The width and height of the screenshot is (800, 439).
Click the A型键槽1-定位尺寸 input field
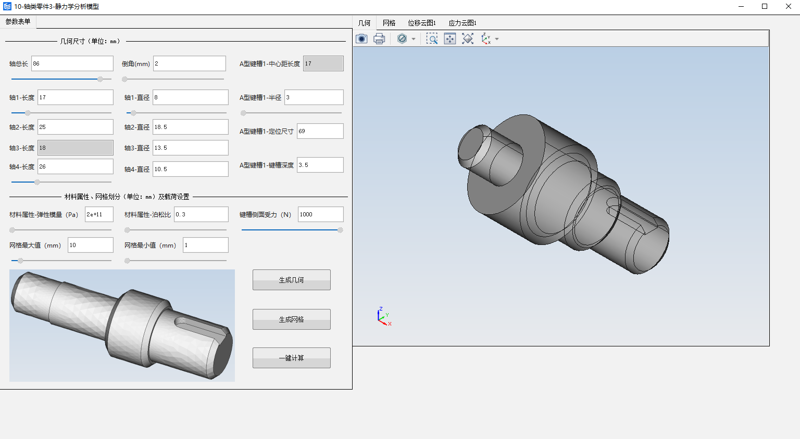pos(320,131)
